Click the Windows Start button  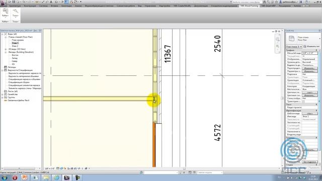click(x=5, y=177)
